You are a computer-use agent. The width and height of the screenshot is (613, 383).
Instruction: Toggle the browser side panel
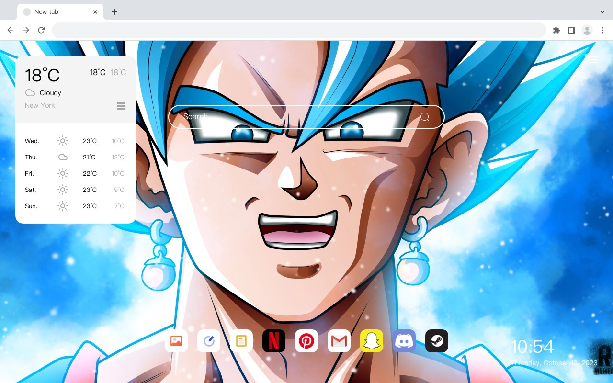(x=571, y=30)
